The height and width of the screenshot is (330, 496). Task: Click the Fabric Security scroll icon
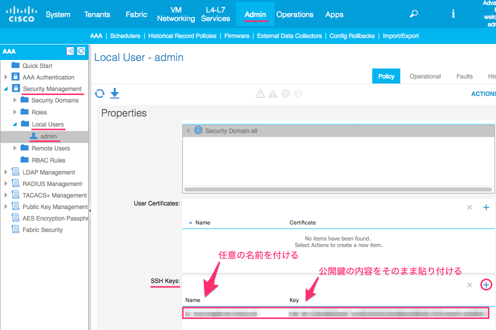[x=16, y=229]
